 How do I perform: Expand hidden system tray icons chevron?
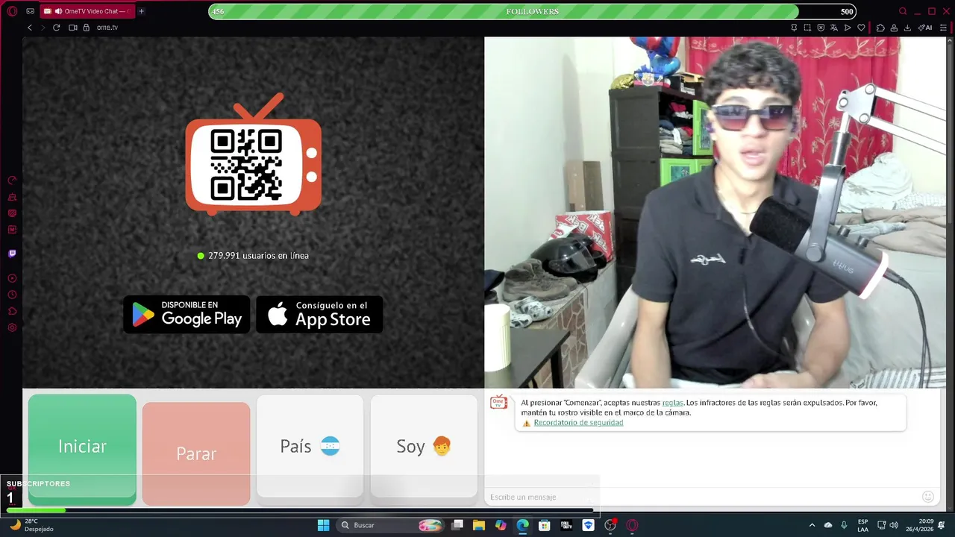pos(812,525)
